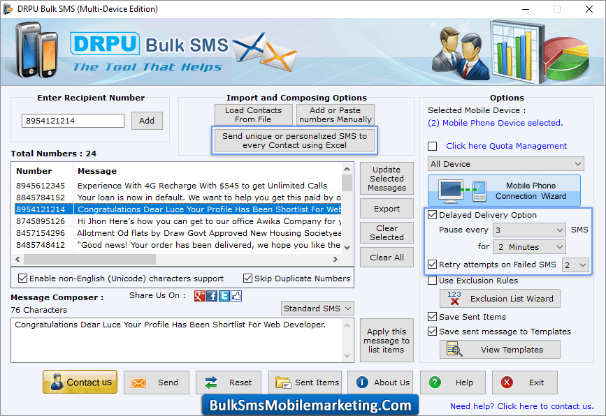Click the Facebook share icon
Screen dimensions: 606x416
(x=212, y=296)
